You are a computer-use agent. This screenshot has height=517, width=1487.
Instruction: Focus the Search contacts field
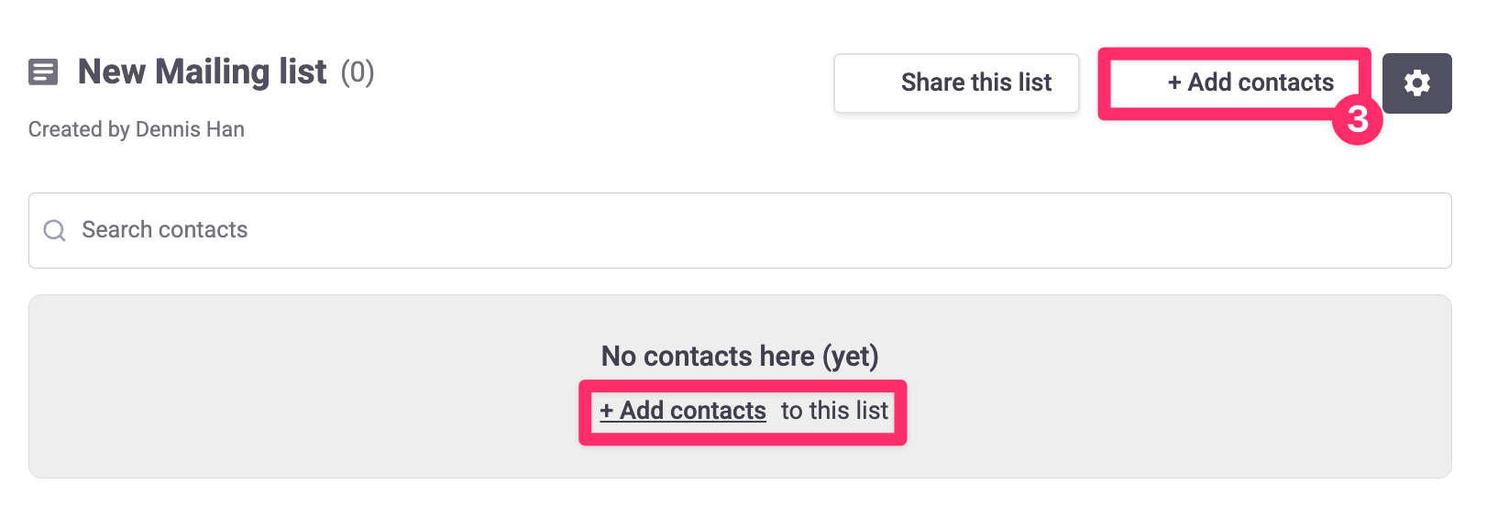(x=740, y=230)
